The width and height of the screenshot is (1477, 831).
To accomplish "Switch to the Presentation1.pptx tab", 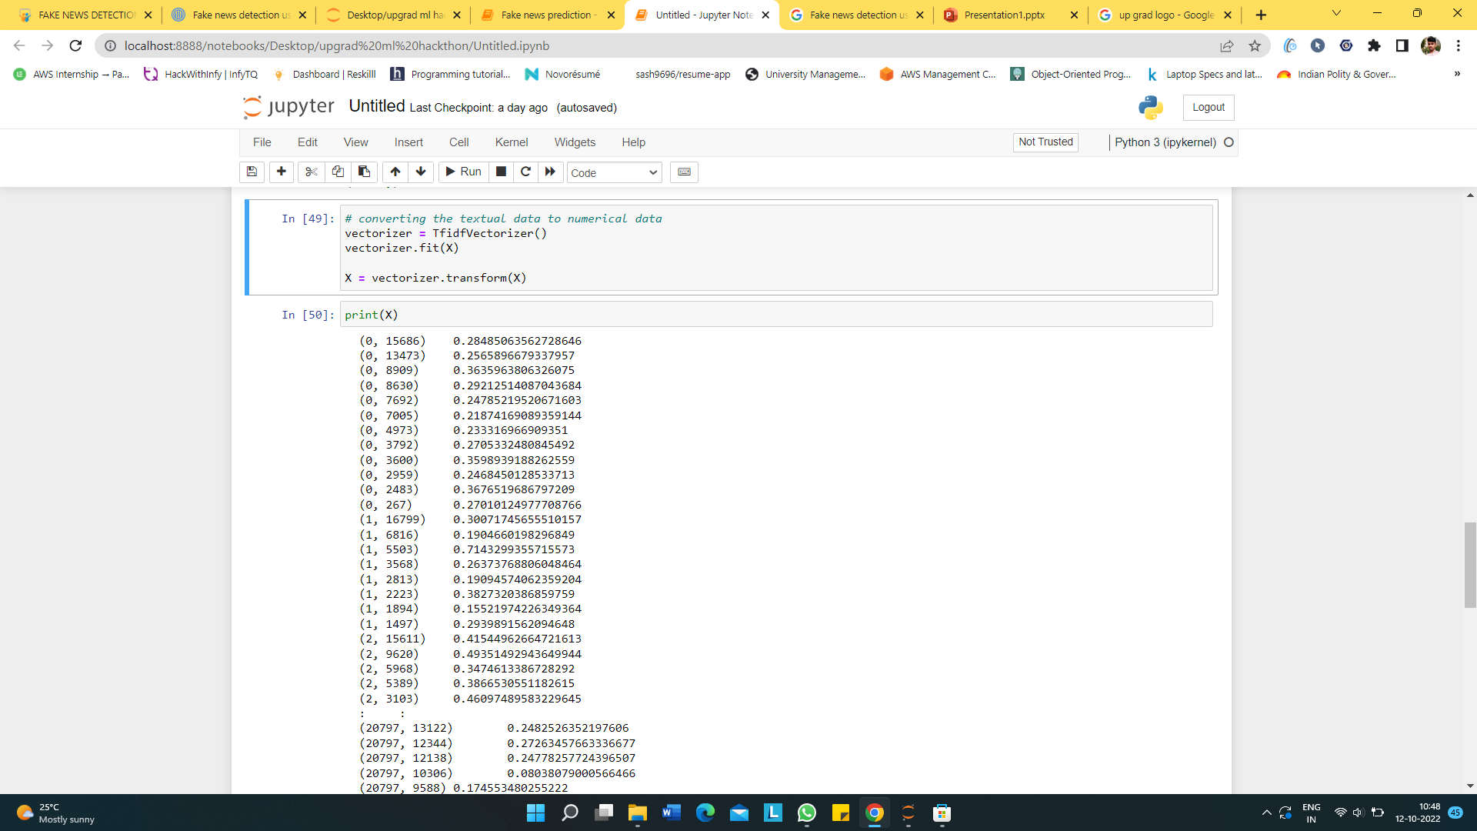I will (1004, 15).
